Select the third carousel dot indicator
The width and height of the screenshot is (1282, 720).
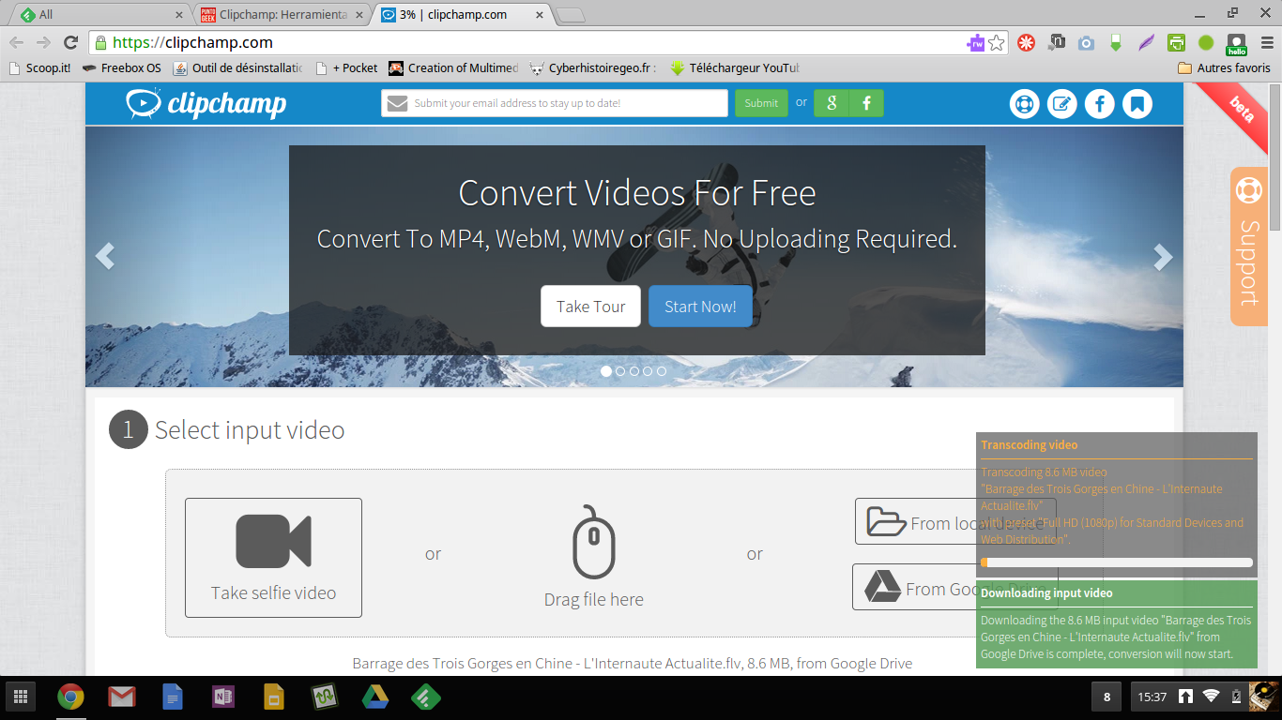[x=634, y=371]
